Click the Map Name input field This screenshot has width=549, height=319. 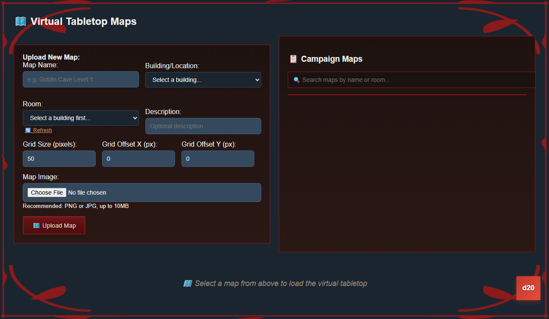[x=81, y=79]
